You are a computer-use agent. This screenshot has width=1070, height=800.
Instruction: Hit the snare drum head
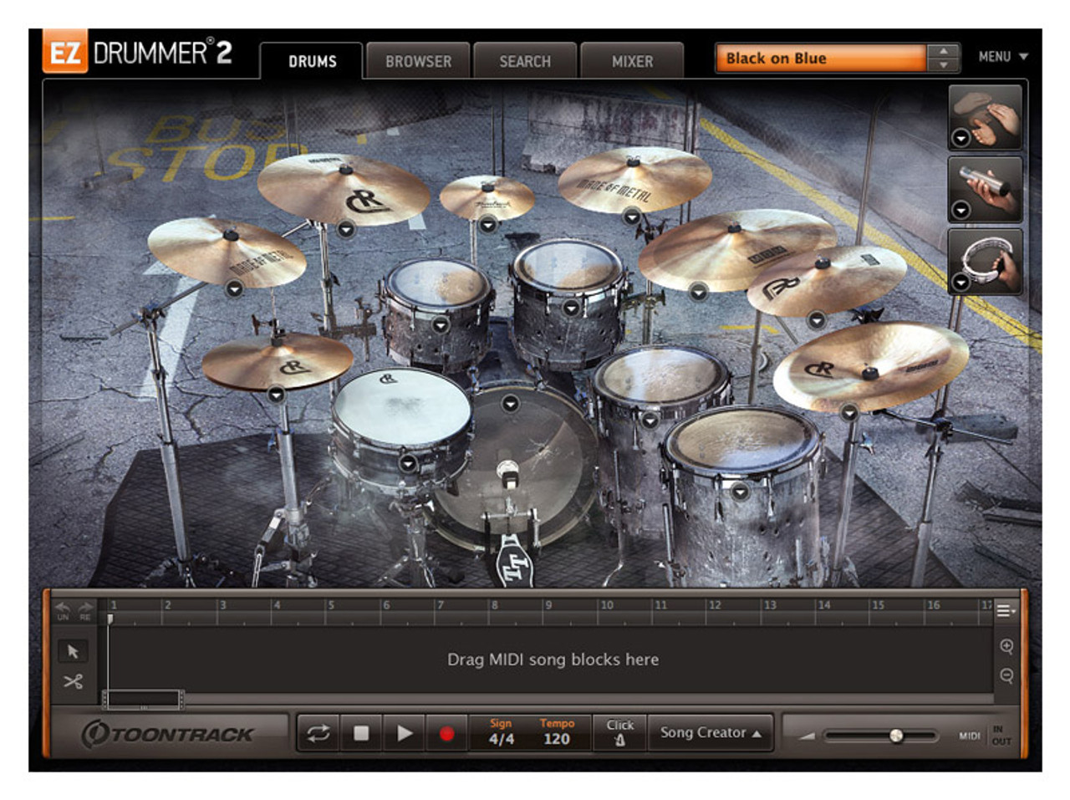coord(401,407)
